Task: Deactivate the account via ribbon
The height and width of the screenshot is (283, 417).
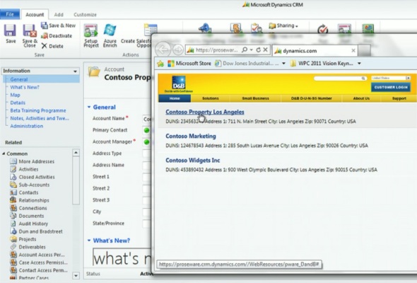Action: (57, 35)
